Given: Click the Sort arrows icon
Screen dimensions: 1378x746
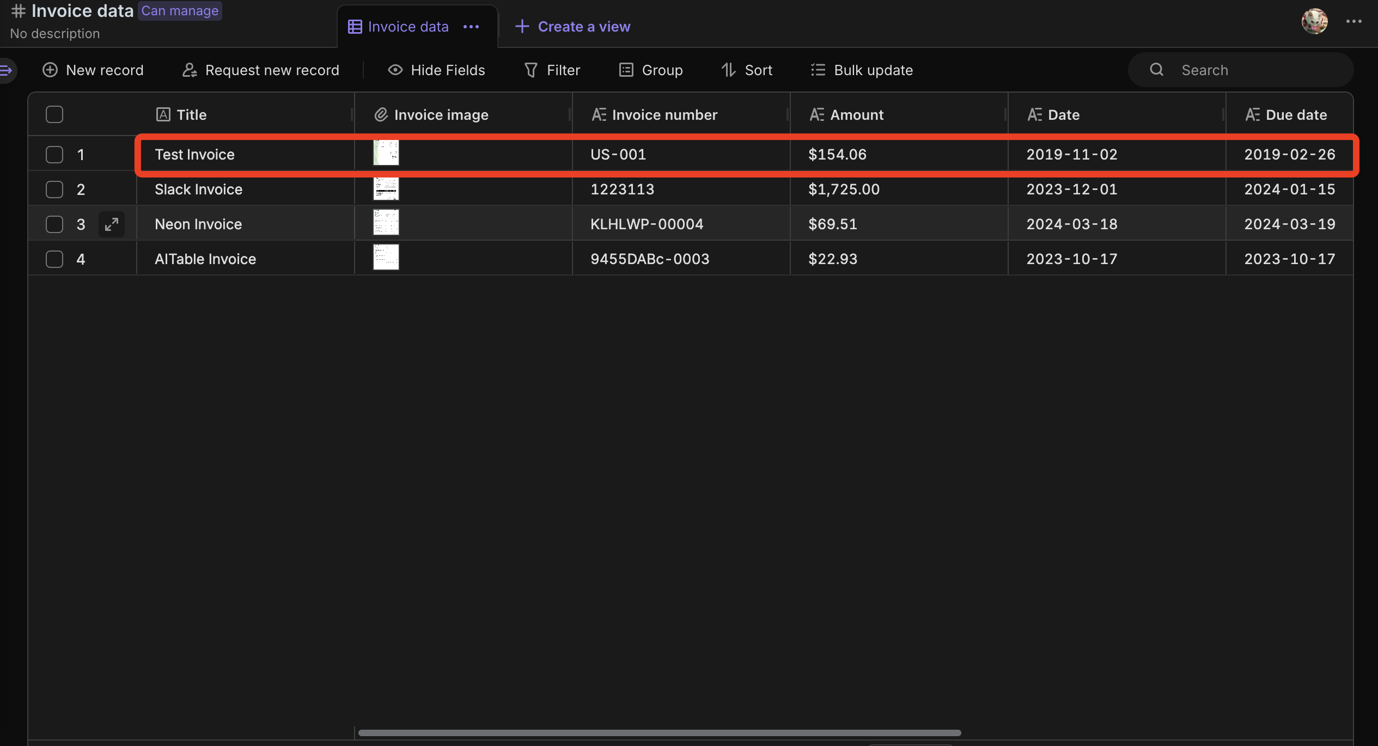Looking at the screenshot, I should click(x=729, y=70).
